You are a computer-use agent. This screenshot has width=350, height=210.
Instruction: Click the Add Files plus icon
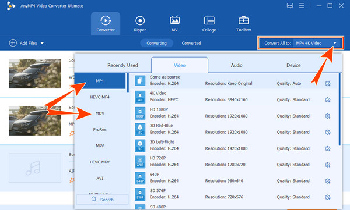point(13,43)
